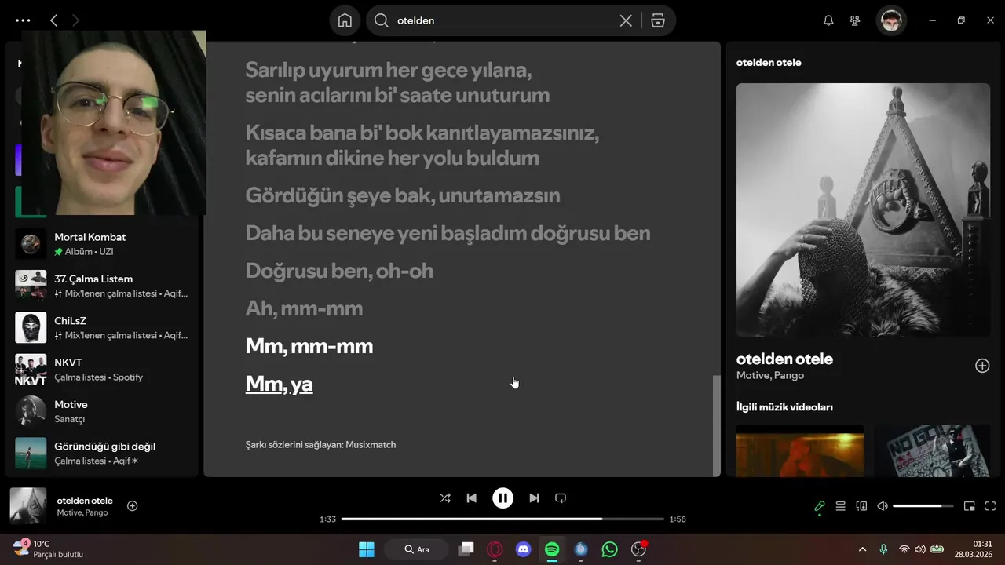This screenshot has width=1005, height=565.
Task: Open the Home page icon
Action: click(345, 20)
